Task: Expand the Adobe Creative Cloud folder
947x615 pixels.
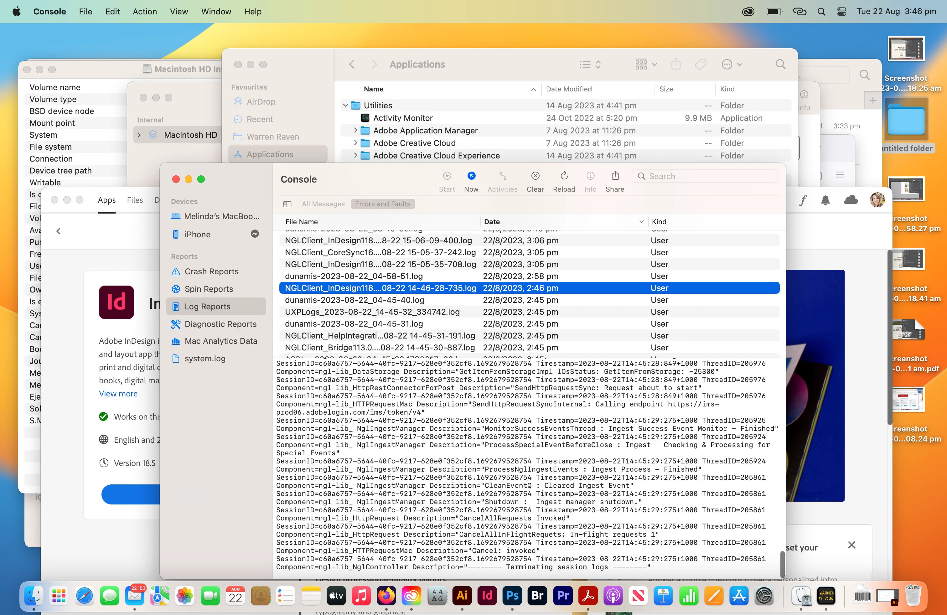Action: coord(355,143)
